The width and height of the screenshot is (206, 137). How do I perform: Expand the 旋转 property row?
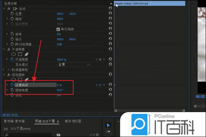tap(7, 34)
